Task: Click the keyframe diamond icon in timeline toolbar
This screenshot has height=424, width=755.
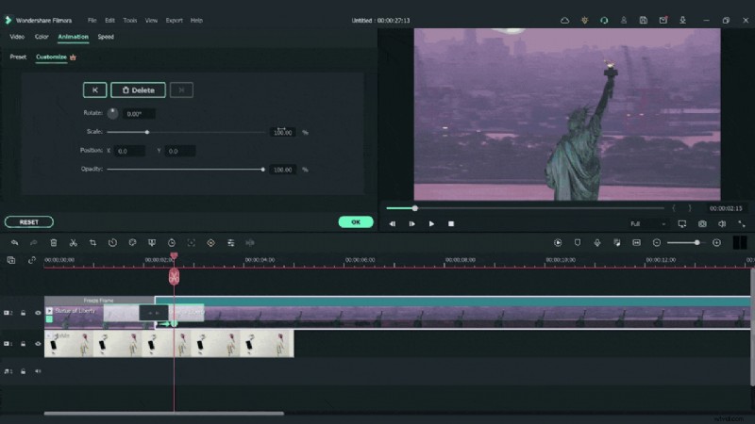Action: point(210,242)
